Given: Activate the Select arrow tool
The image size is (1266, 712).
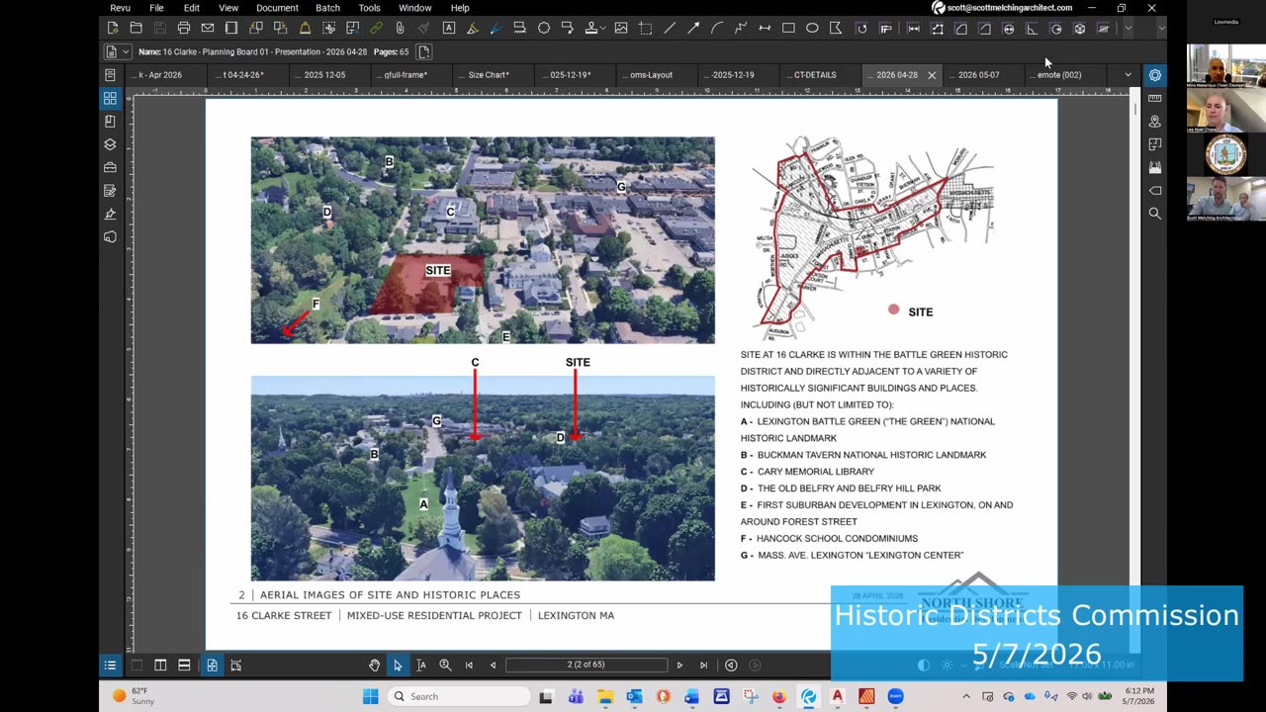Looking at the screenshot, I should point(398,666).
